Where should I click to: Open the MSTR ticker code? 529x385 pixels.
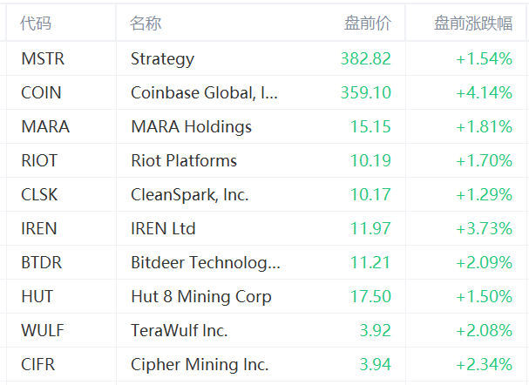tap(43, 59)
